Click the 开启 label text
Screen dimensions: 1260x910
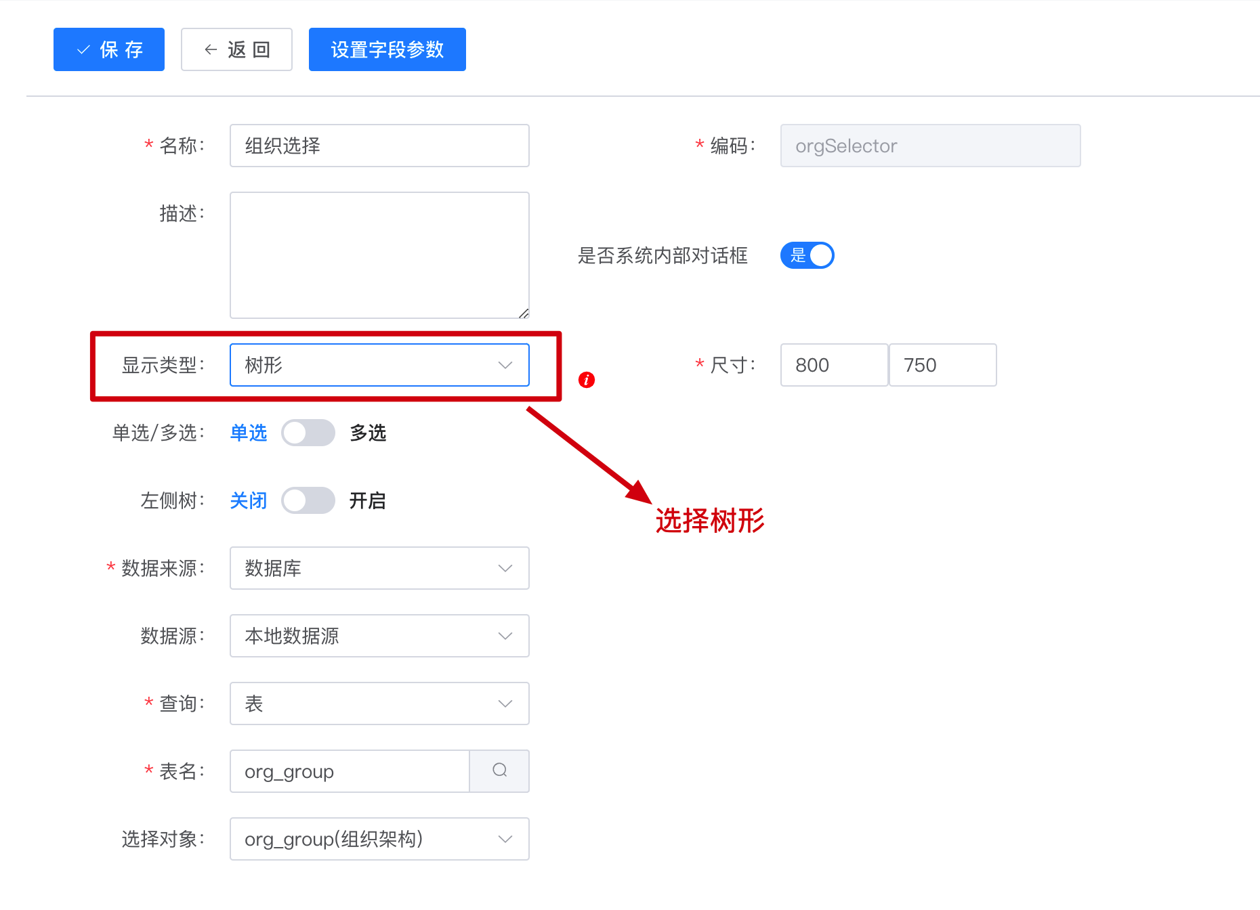tap(368, 500)
